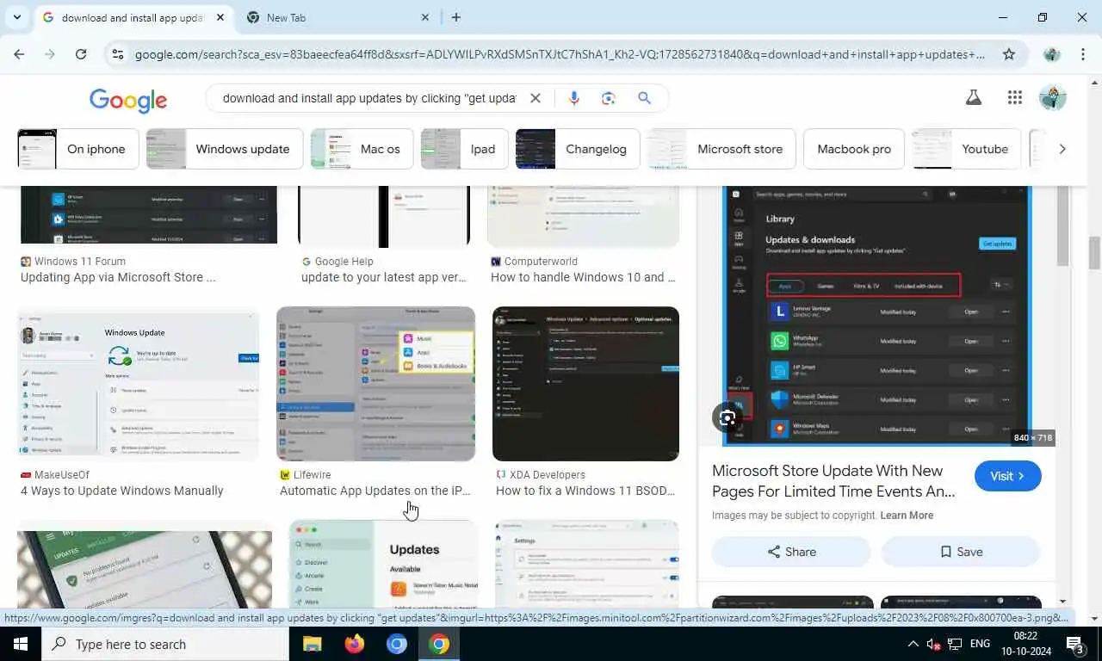Click the main page vertical scrollbar

1095,253
